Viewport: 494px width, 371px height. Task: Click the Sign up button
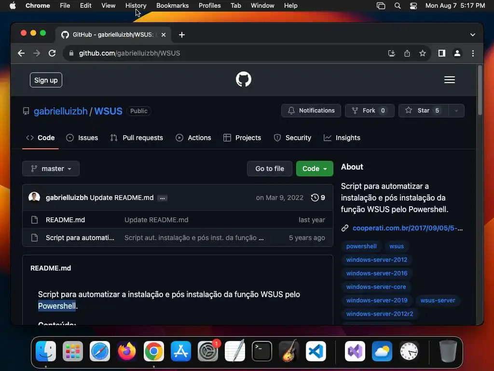(x=46, y=80)
